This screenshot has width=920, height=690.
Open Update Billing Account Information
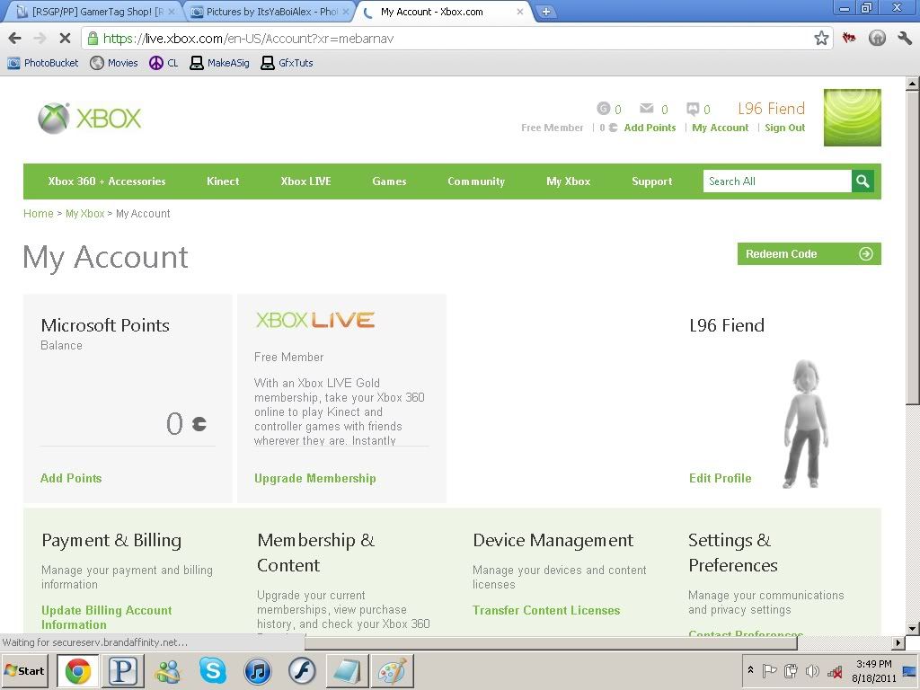coord(106,617)
